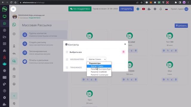This screenshot has height=107, width=191.
Task: Select Param1: Екатеринбург option
Action: (x=99, y=69)
